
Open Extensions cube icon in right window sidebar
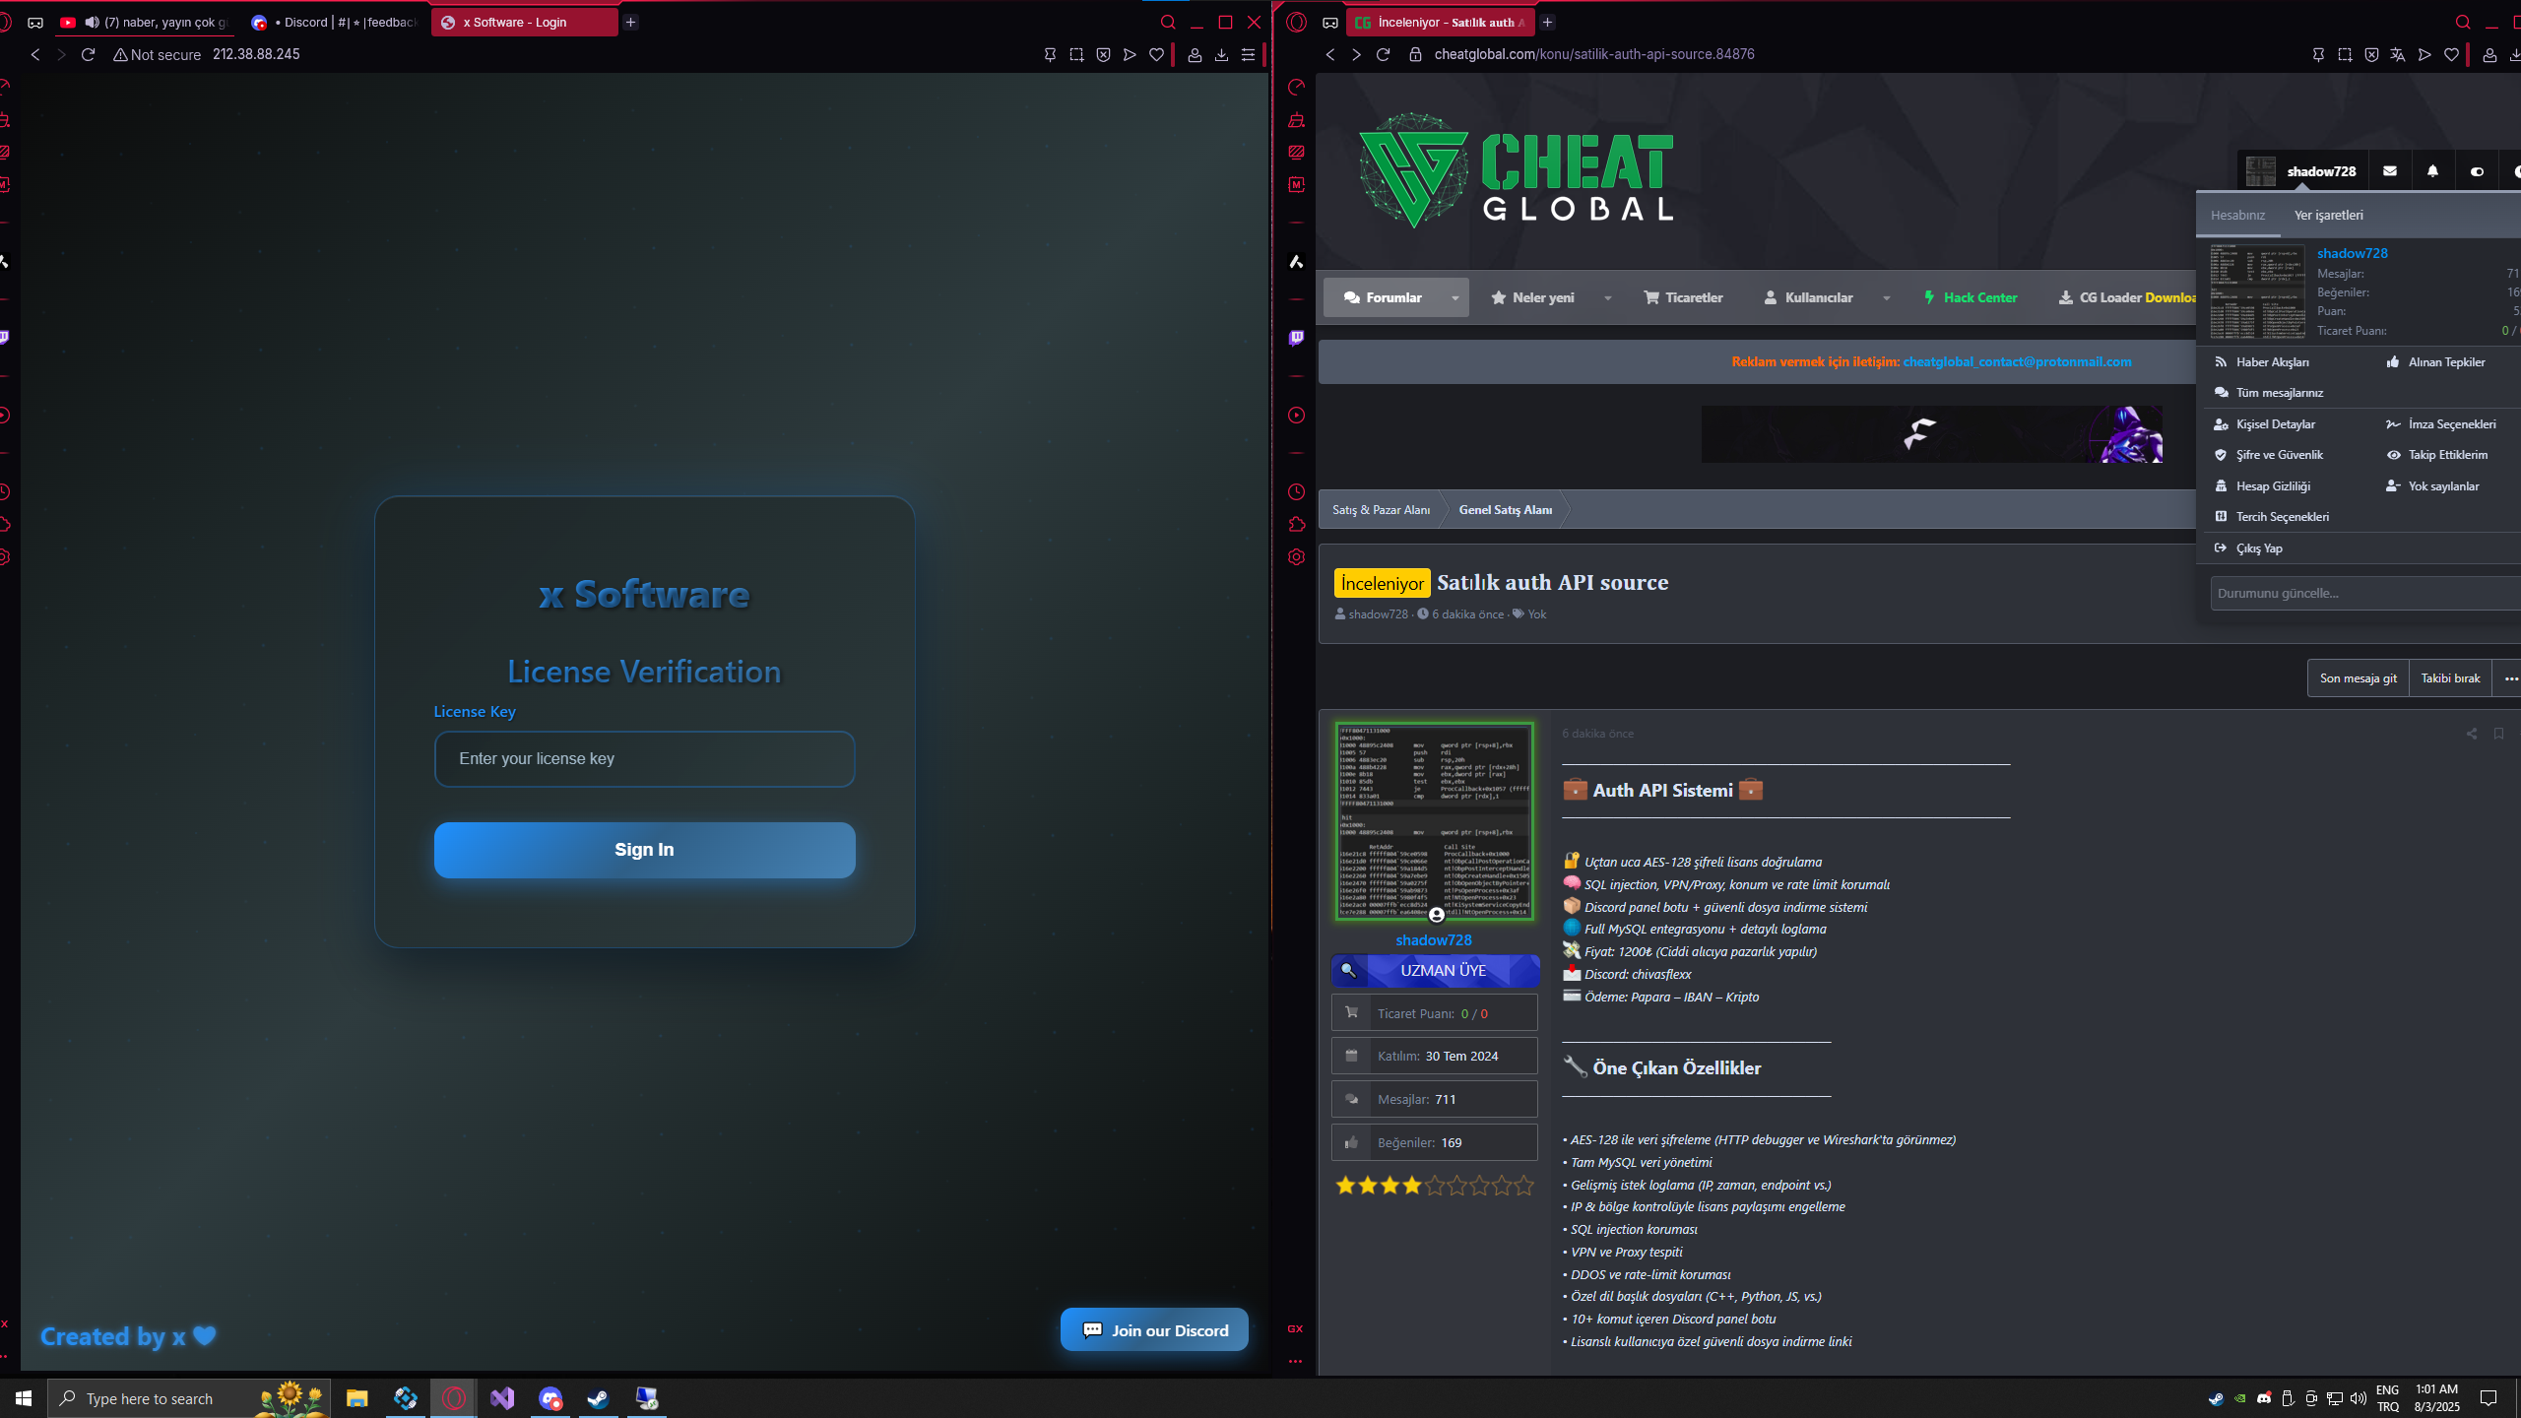1296,525
